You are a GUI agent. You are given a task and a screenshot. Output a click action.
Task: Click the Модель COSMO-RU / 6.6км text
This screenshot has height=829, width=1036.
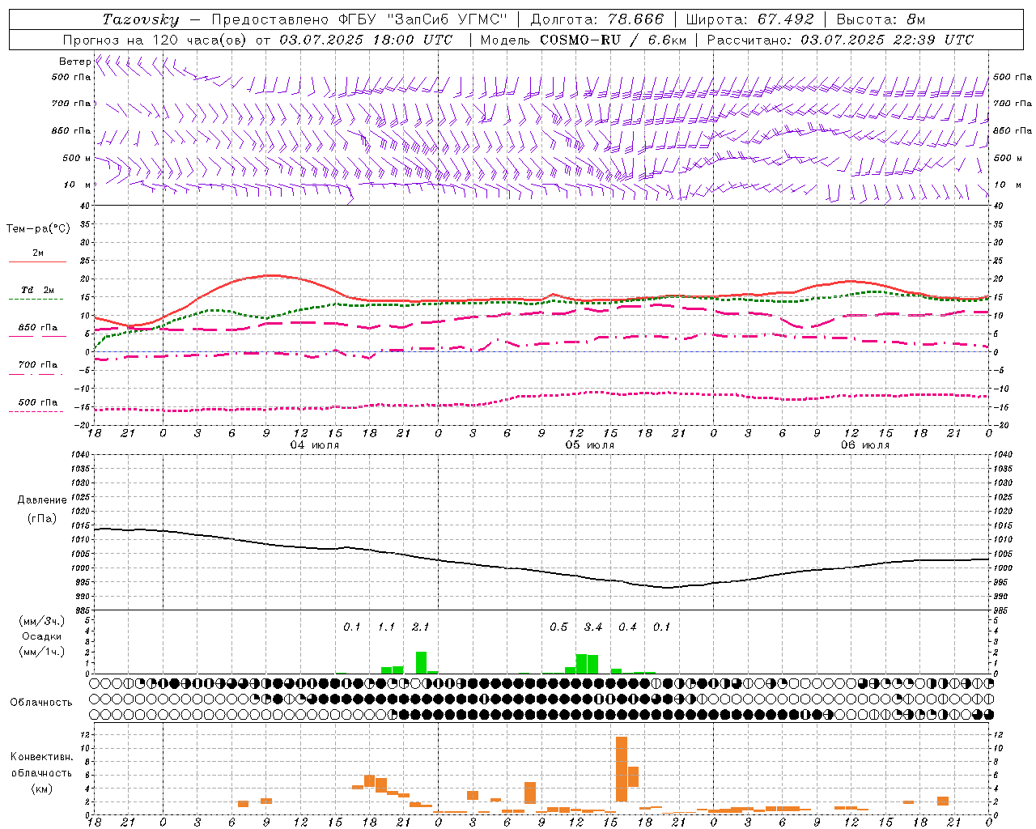(x=582, y=40)
